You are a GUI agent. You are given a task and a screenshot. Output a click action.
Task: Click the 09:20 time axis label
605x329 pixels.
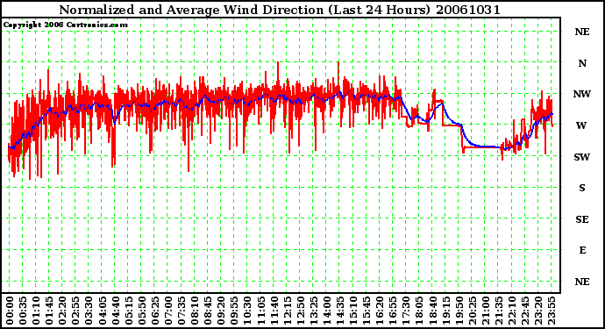[x=221, y=311]
